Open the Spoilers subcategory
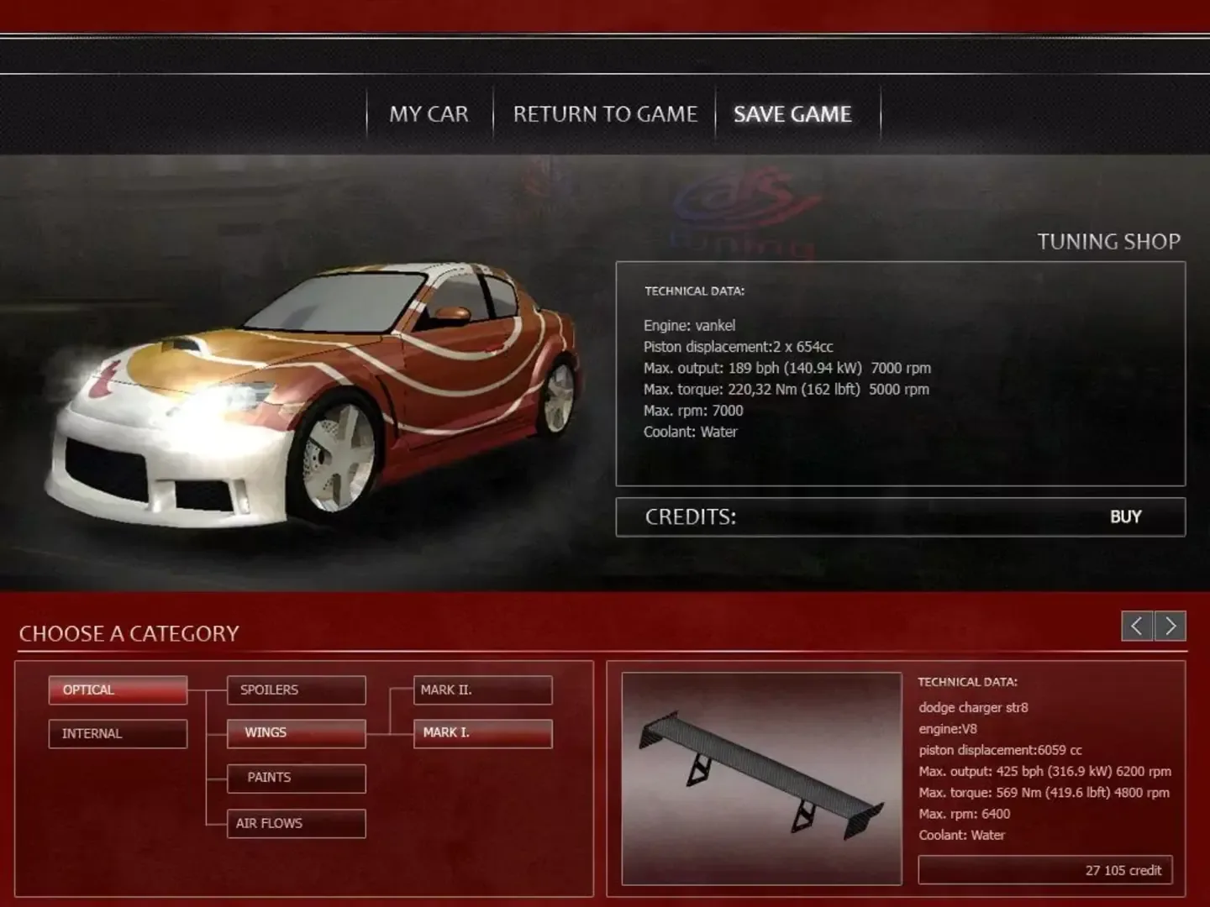 296,689
